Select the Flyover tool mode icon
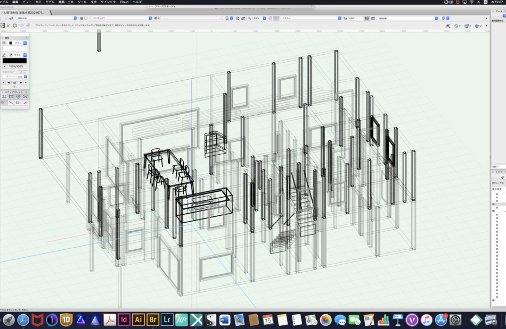The image size is (506, 329). tap(3, 25)
